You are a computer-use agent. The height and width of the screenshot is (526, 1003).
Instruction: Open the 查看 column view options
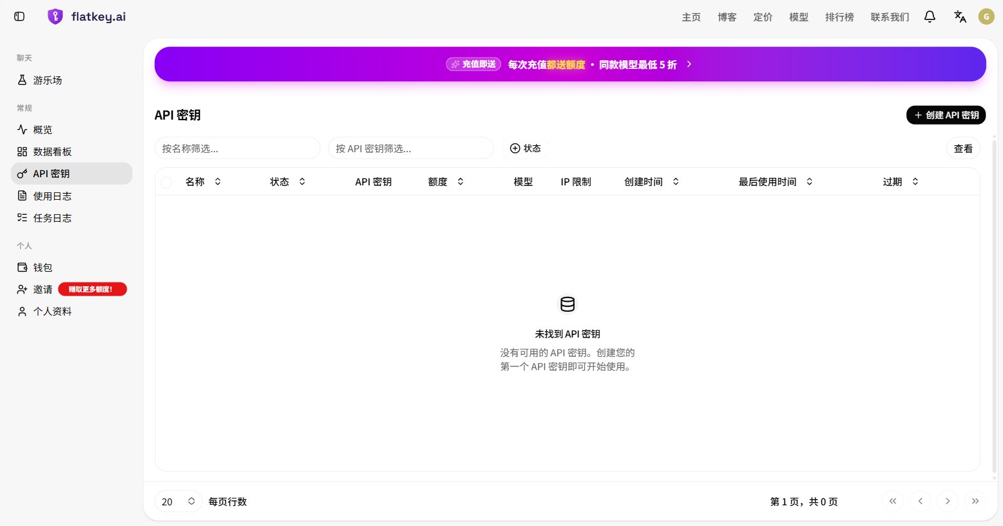963,148
